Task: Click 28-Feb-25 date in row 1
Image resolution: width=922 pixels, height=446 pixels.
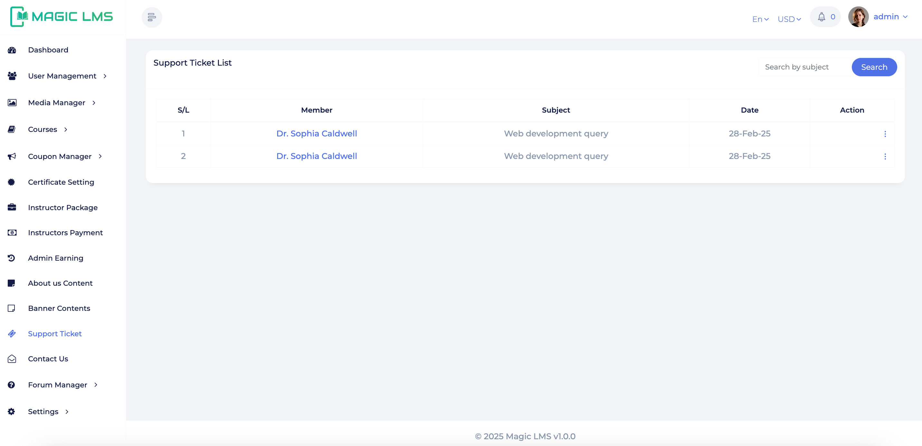Action: click(749, 134)
